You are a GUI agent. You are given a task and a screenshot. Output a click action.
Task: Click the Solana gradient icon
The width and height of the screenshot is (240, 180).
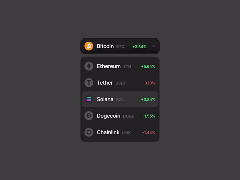89,99
